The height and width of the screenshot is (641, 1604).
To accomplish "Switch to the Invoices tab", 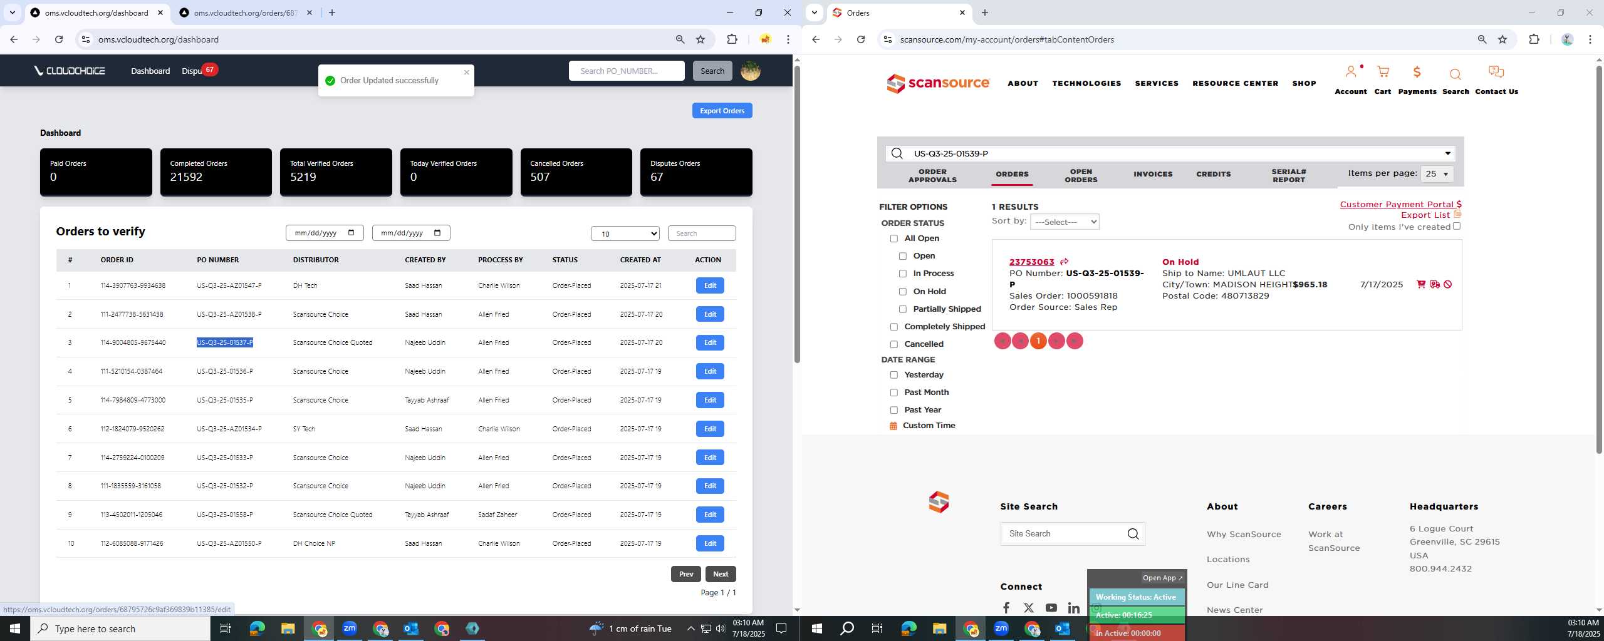I will (1153, 174).
